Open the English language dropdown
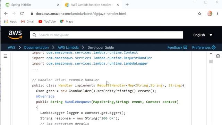 [203, 35]
